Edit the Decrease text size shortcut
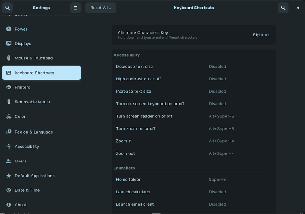Image resolution: width=305 pixels, height=214 pixels. click(x=193, y=67)
